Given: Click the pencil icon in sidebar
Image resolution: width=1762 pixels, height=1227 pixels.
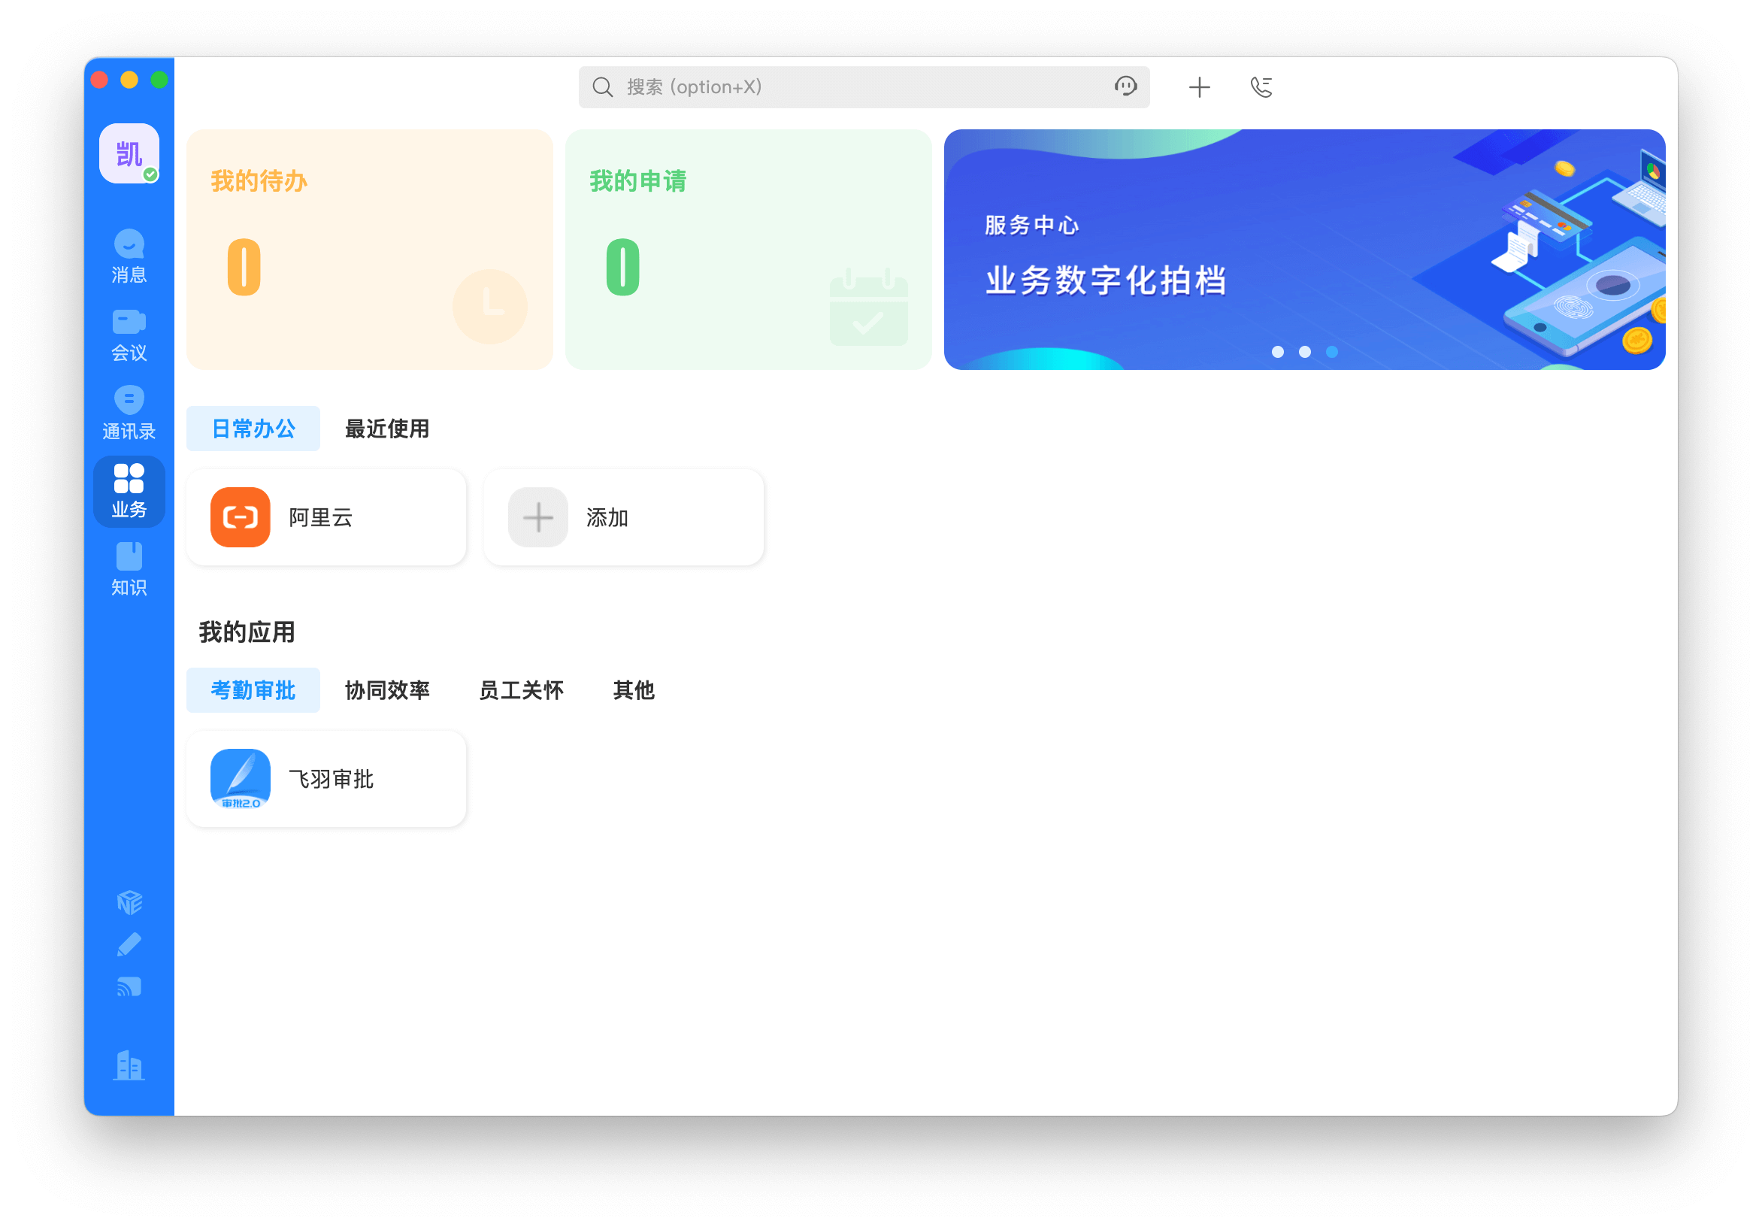Looking at the screenshot, I should click(129, 944).
